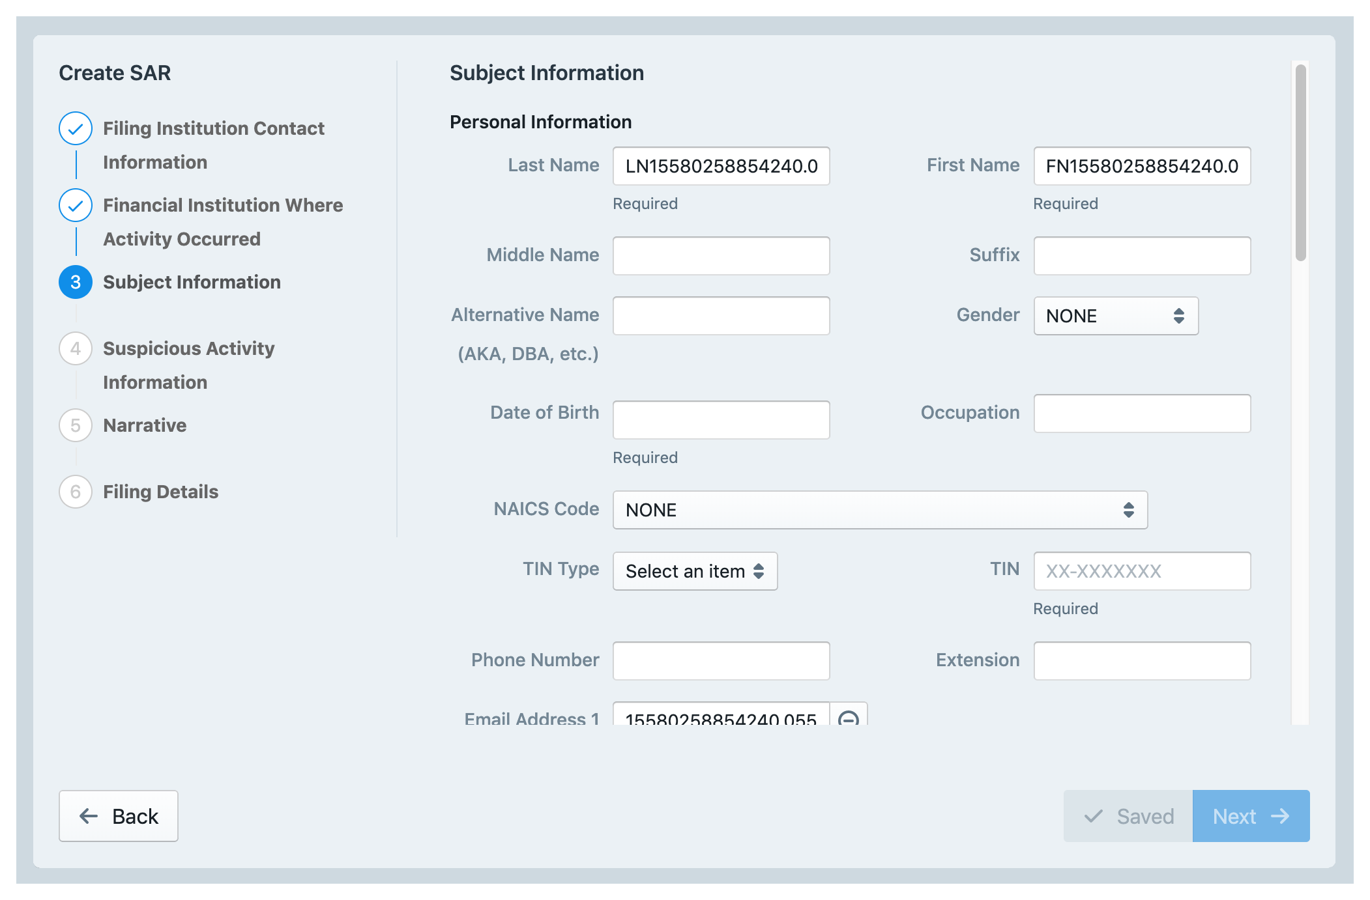Remove Email Address 1 with minus icon

click(848, 716)
